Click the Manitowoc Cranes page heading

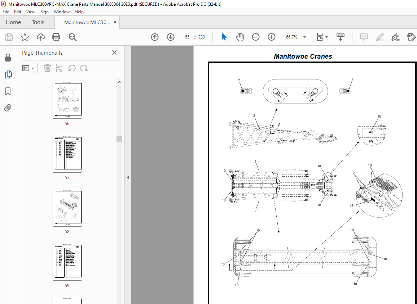303,56
